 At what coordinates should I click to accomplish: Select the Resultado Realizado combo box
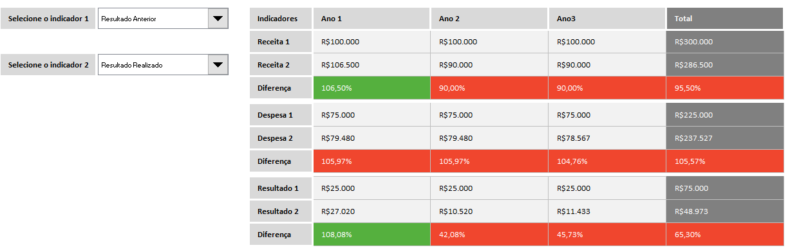(x=163, y=65)
